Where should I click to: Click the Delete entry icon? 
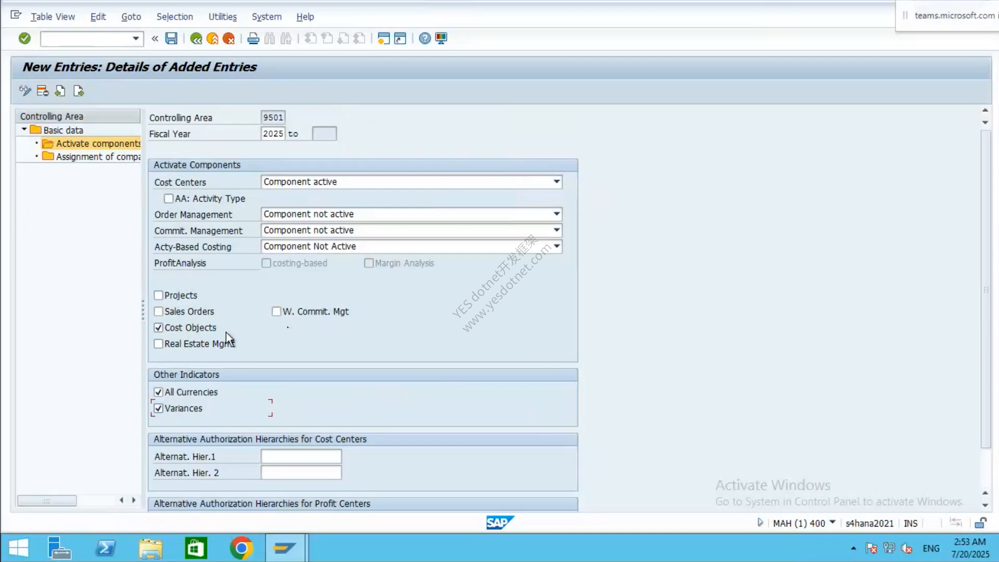click(x=43, y=91)
